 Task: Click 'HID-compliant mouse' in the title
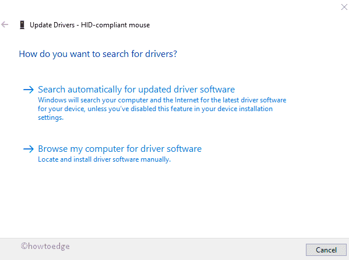tap(115, 25)
